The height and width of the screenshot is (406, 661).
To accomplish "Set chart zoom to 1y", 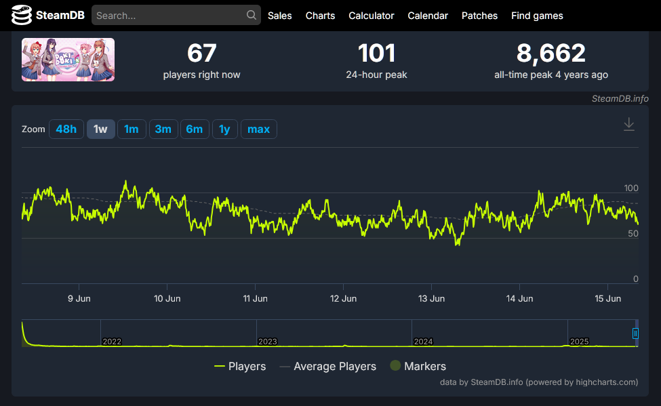I will [x=224, y=129].
